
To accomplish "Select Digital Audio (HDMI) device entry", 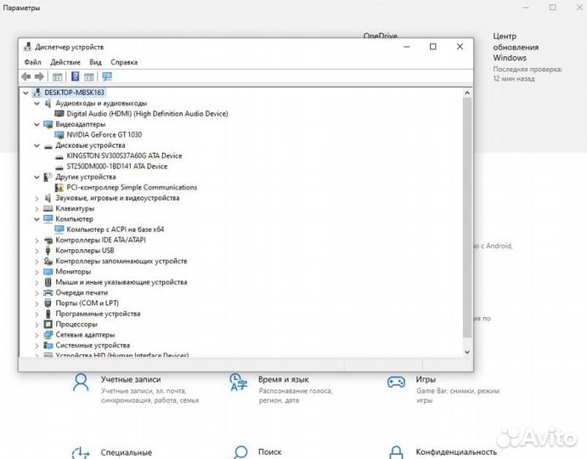I will [147, 113].
